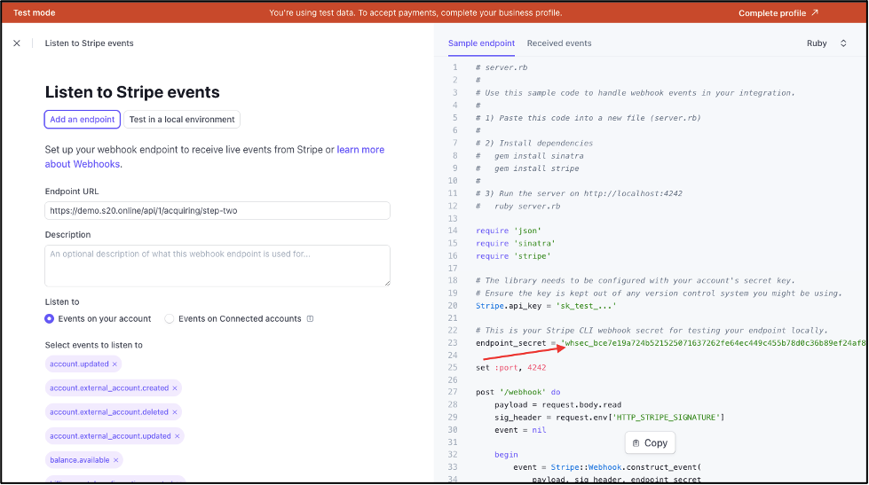Click the post '/webhook' do line
Screen dimensions: 869x485
click(x=517, y=392)
